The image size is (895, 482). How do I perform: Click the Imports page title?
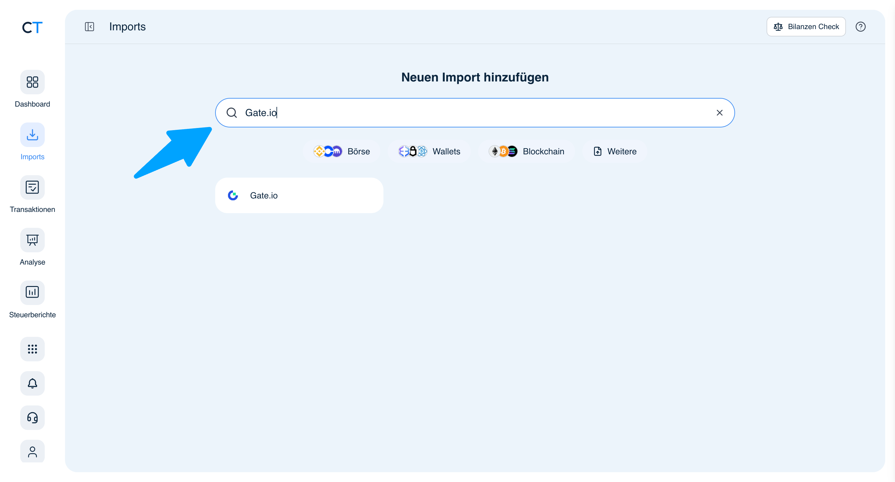[128, 27]
